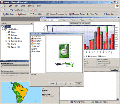Select Block Languages in configure dialog
The width and height of the screenshot is (120, 104).
(x=37, y=40)
